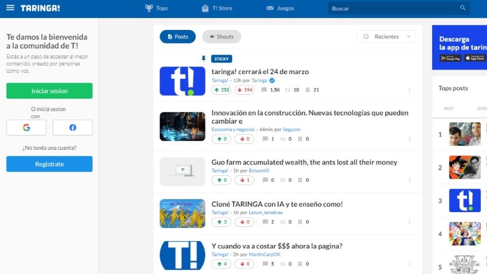Open options menu of 'Y cuando va a costar' post
This screenshot has height=274, width=487.
click(409, 264)
